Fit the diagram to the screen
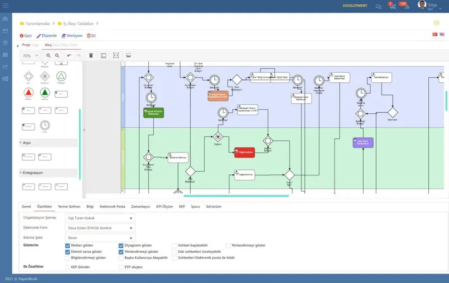Viewport: 449px width, 283px height. click(x=116, y=55)
